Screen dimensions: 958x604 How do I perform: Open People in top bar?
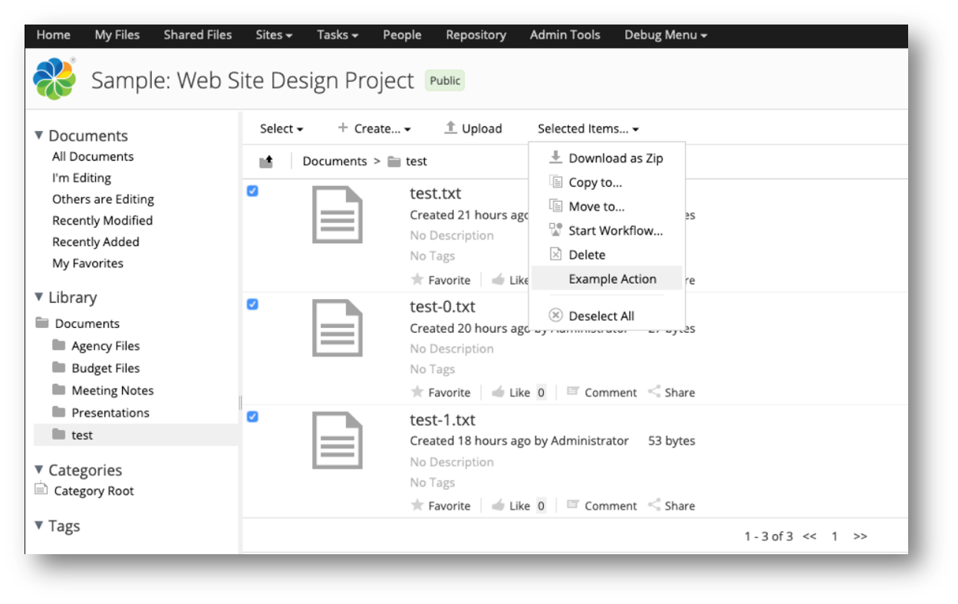pos(403,35)
